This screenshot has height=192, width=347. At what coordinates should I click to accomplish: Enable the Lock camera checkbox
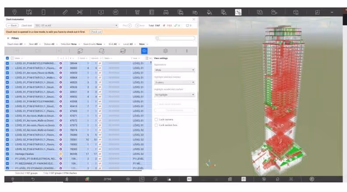[156, 119]
